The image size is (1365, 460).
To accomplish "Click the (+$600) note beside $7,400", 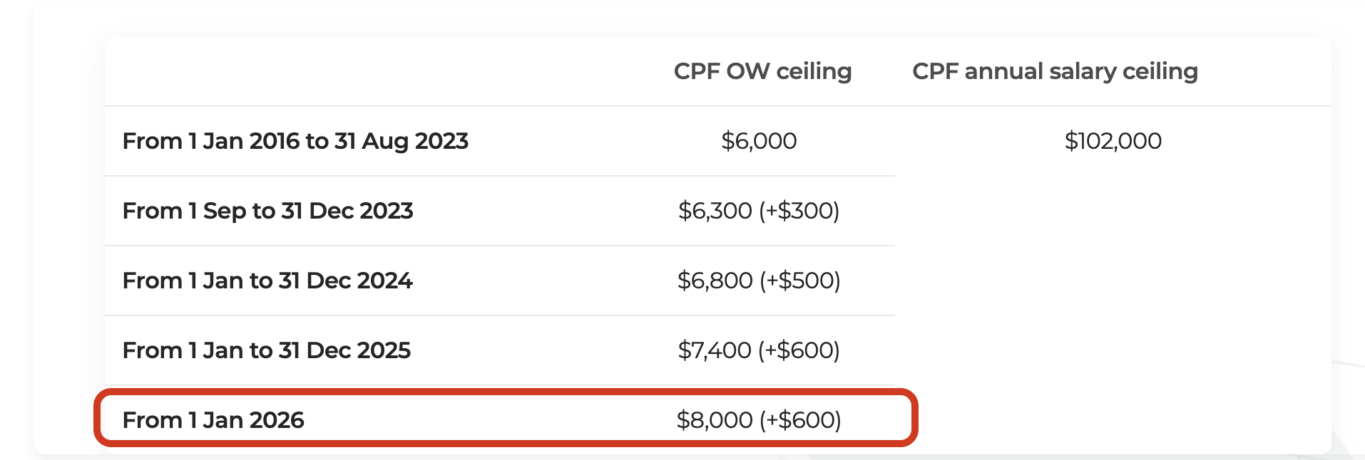I will click(799, 350).
